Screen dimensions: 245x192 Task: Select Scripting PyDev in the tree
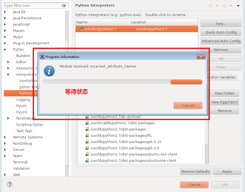pyautogui.click(x=30, y=124)
